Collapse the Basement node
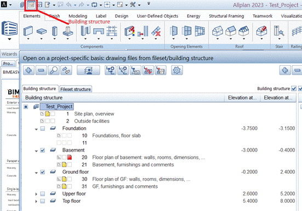Image resolution: width=302 pixels, height=211 pixels. [x=36, y=151]
